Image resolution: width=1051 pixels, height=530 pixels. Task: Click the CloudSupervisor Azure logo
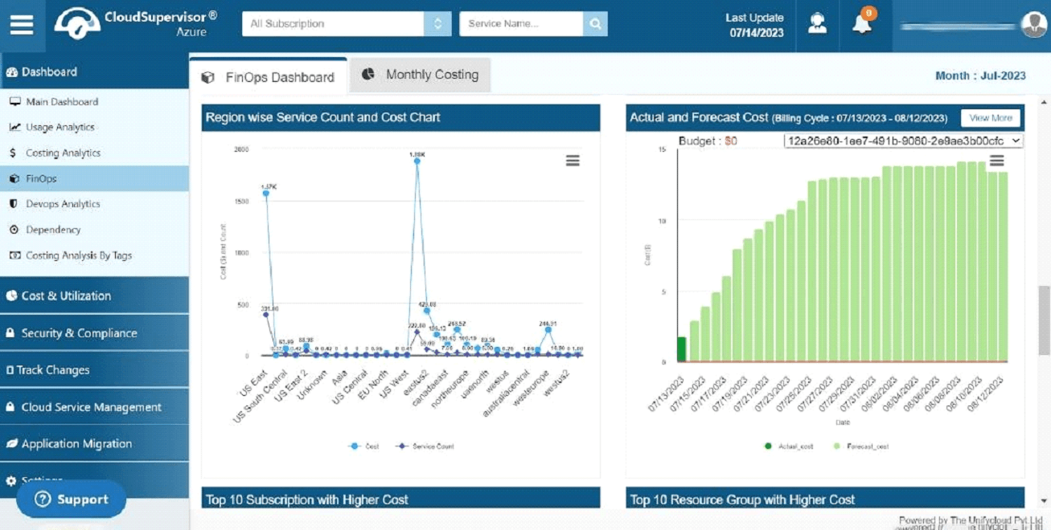tap(136, 23)
